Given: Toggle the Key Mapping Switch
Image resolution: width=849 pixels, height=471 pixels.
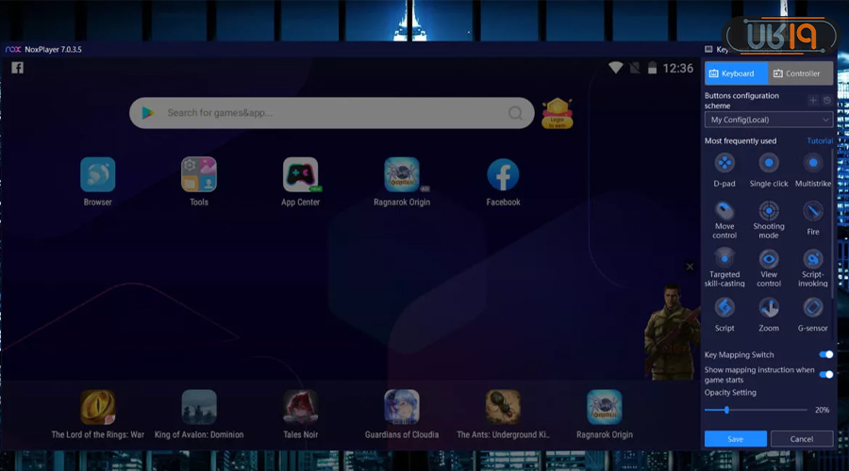Looking at the screenshot, I should 825,355.
